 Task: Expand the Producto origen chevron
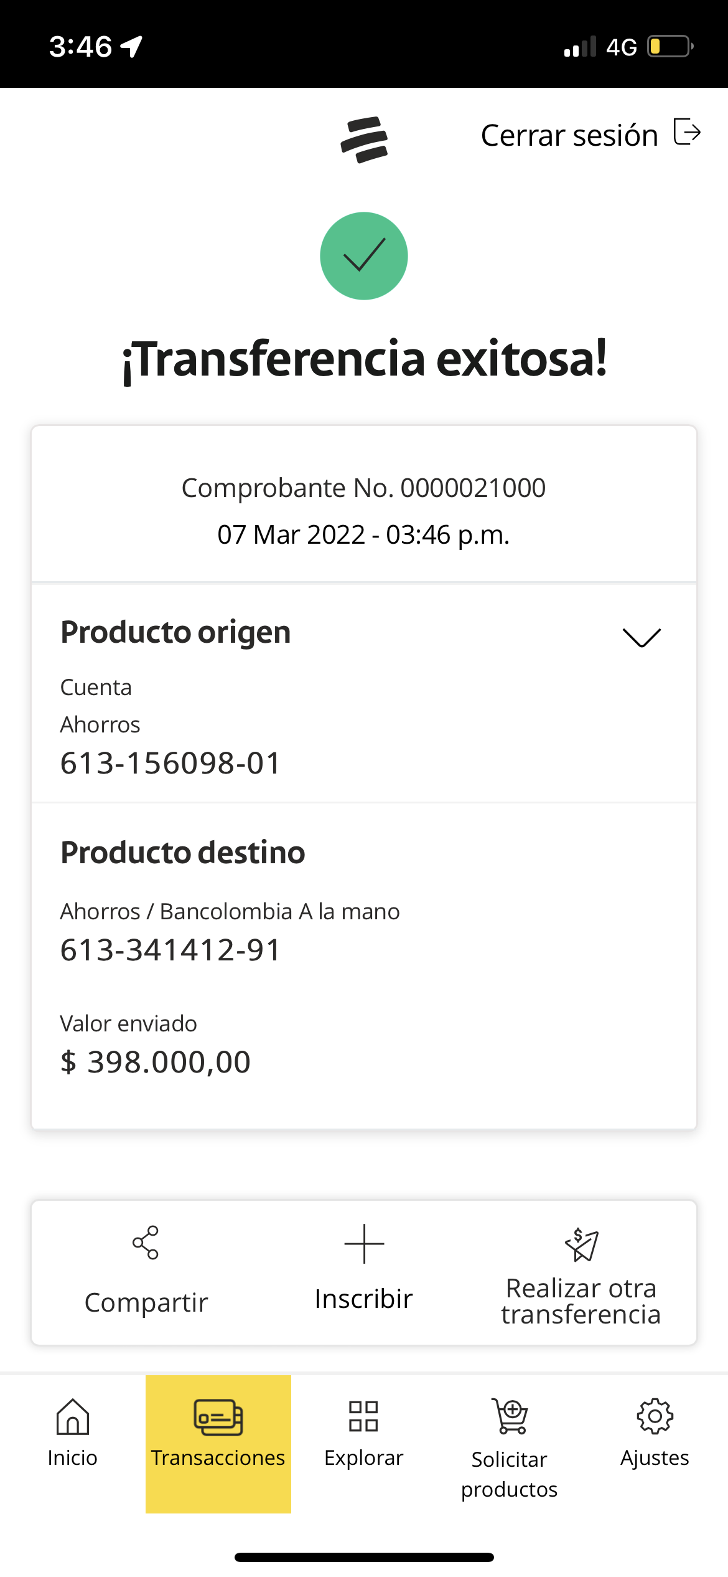pos(642,637)
